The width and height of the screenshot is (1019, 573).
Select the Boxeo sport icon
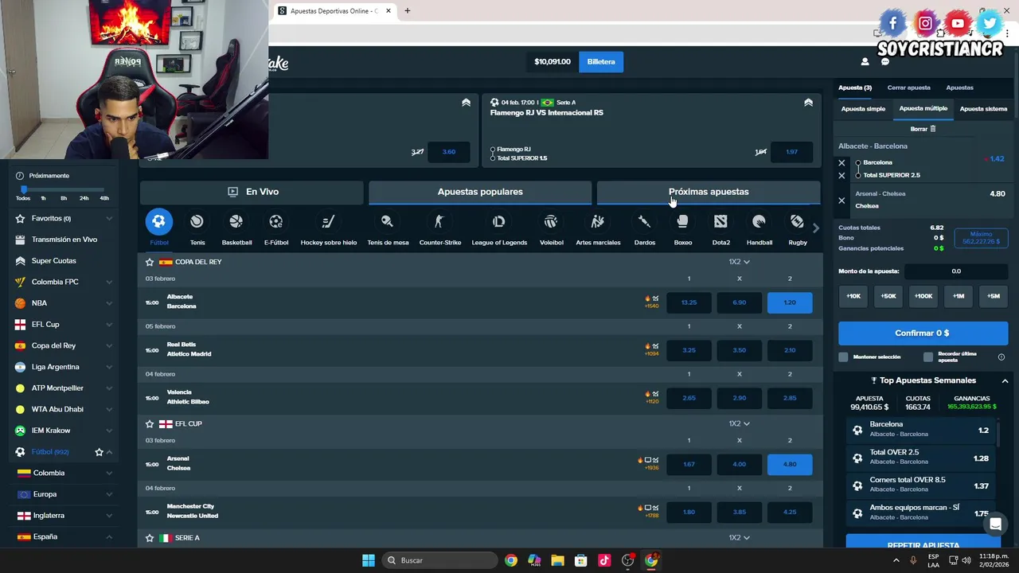[x=682, y=222]
